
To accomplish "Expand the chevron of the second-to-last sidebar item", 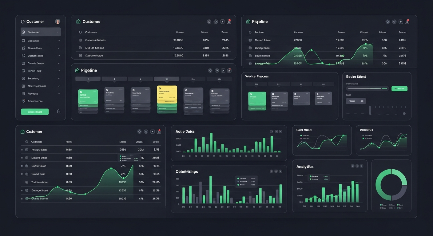I will pos(59,93).
